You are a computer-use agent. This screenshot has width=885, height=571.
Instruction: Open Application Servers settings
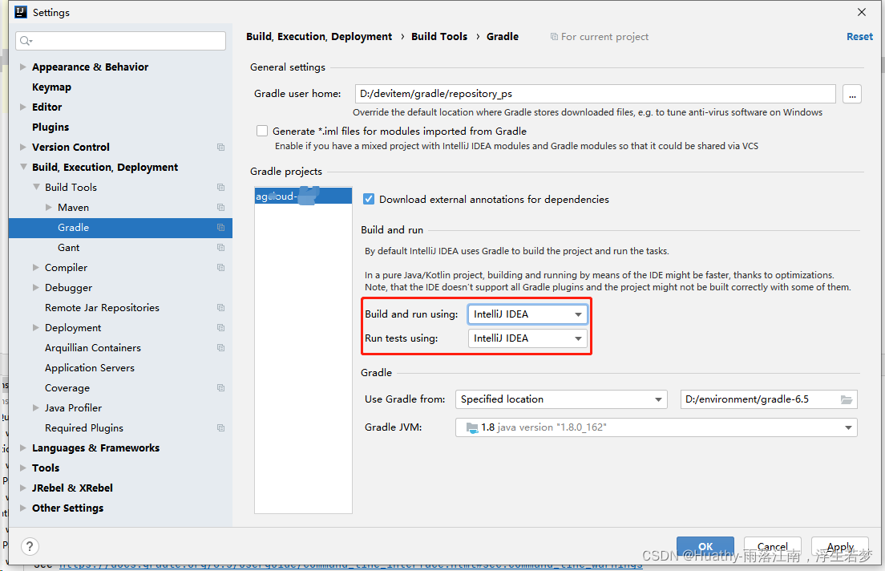[90, 367]
